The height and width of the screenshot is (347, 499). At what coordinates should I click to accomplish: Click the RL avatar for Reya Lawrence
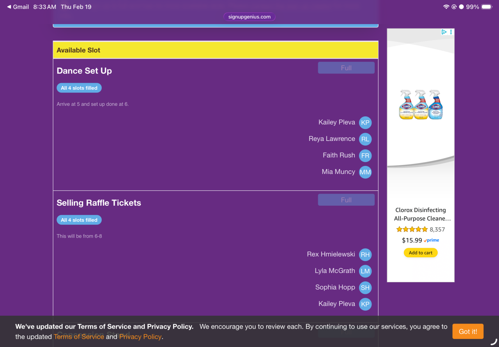(x=365, y=139)
